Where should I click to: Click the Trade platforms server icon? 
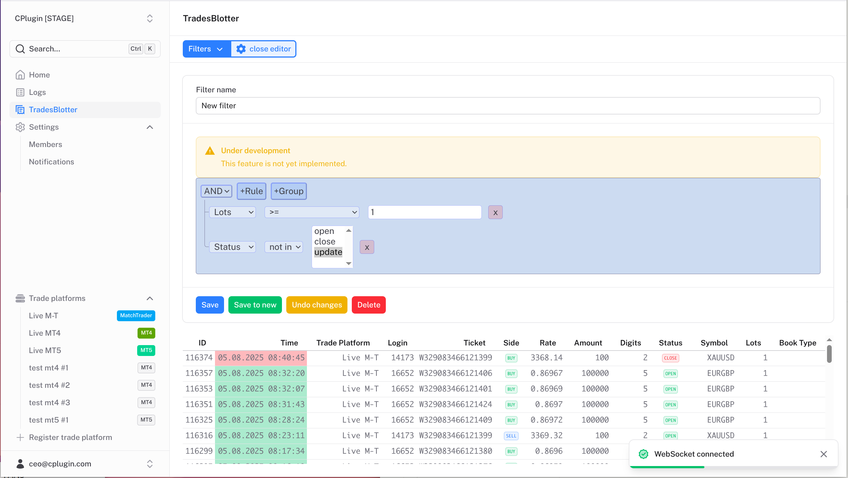[x=20, y=298]
